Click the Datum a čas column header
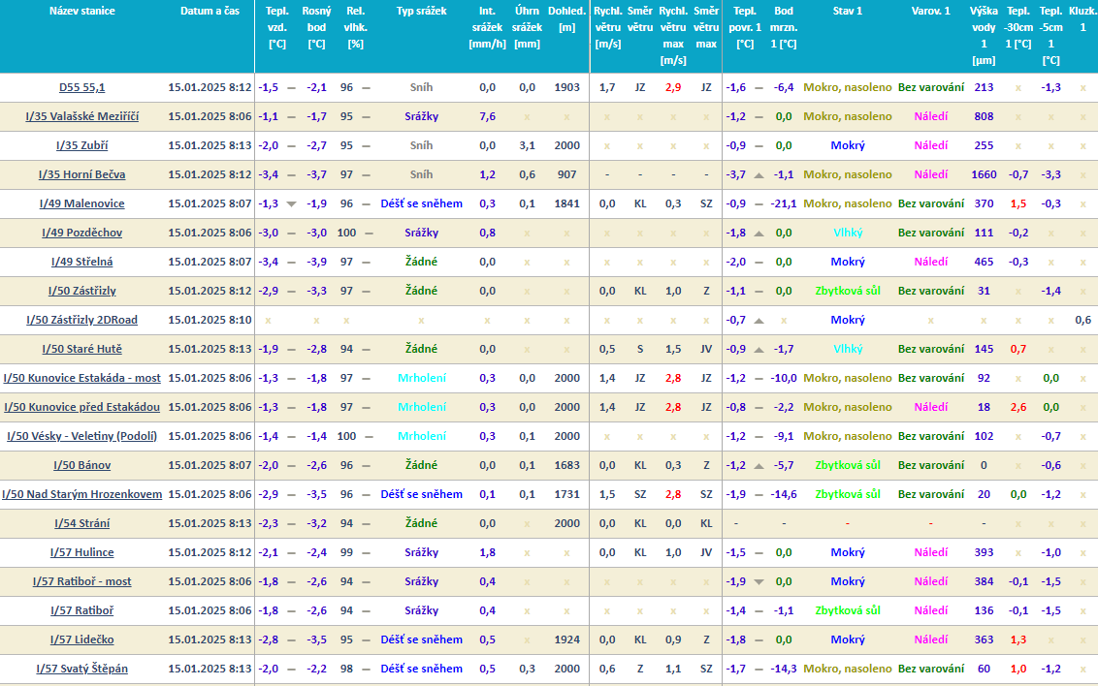 pos(210,12)
